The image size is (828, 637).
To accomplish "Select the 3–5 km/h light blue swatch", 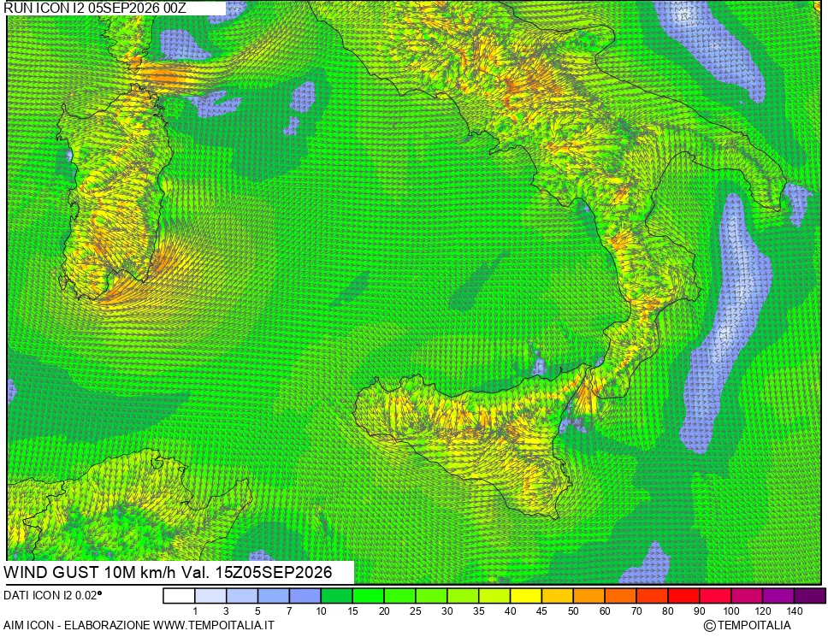I will tap(242, 596).
